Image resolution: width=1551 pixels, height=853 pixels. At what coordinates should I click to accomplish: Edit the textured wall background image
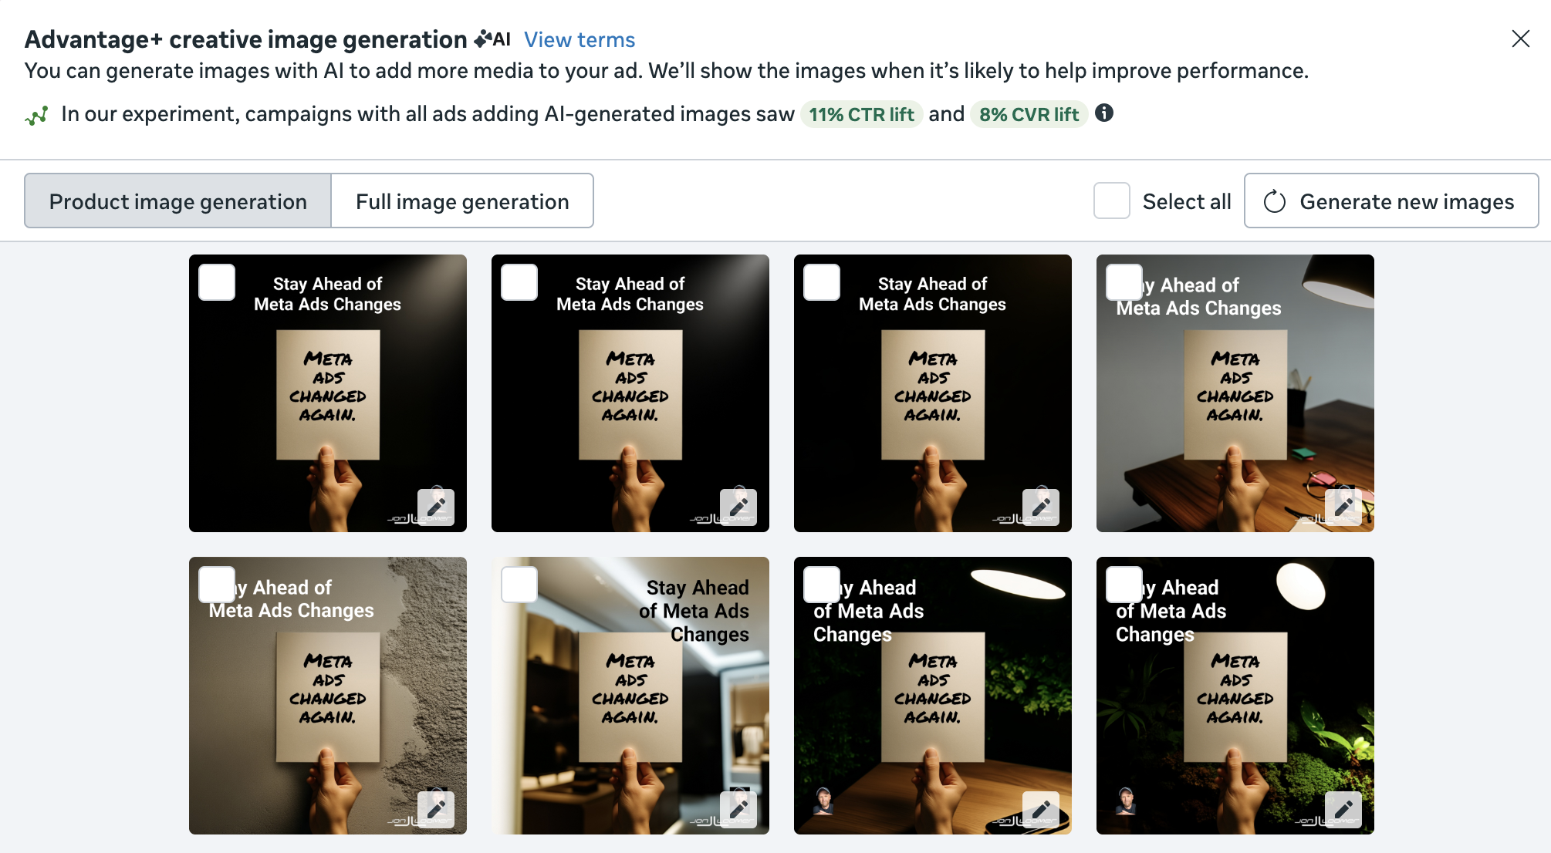(x=436, y=809)
